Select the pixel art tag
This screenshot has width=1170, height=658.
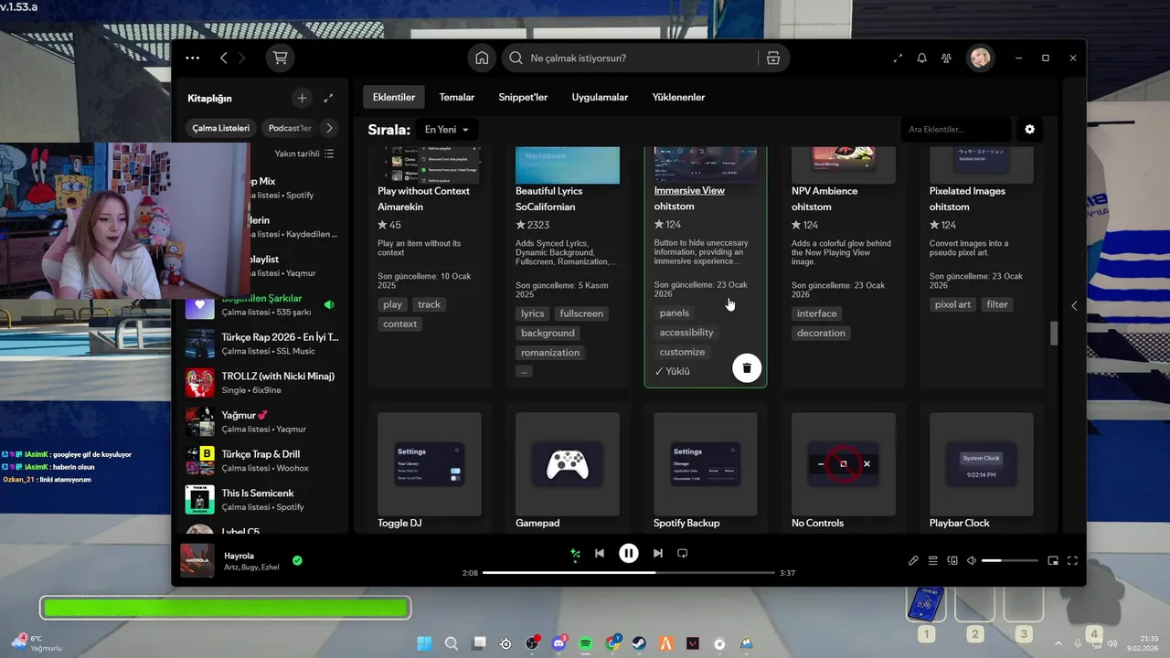(952, 304)
